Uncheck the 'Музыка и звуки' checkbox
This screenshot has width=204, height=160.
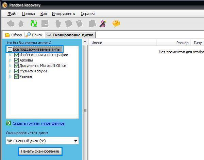16,71
